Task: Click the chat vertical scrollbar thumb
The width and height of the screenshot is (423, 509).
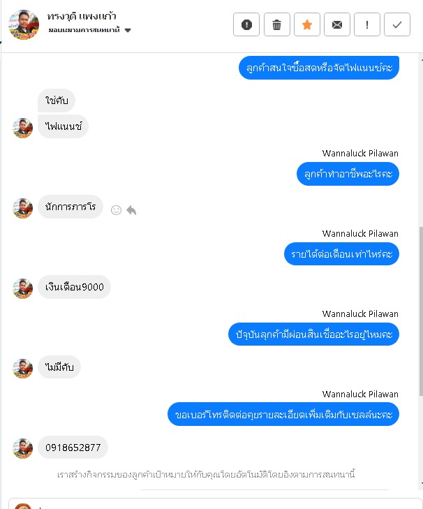Action: coord(421,311)
